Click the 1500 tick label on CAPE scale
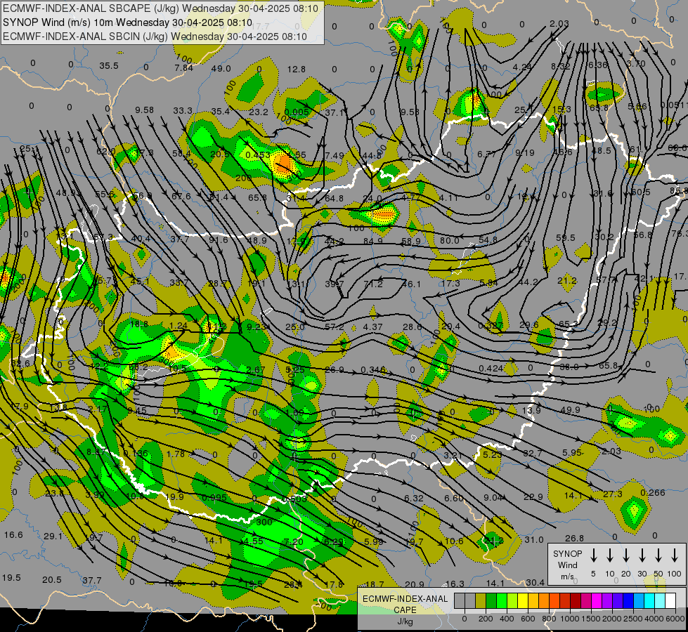The width and height of the screenshot is (688, 632). (x=590, y=619)
